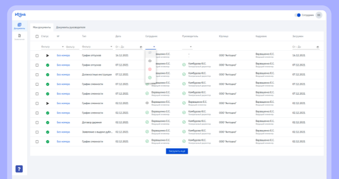The height and width of the screenshot is (179, 339).
Task: Click the Загрузить ещё button
Action: [177, 151]
